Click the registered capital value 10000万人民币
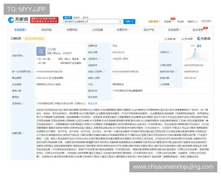 click(120, 59)
